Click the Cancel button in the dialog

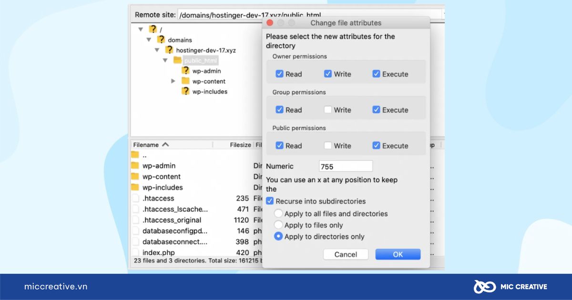346,254
